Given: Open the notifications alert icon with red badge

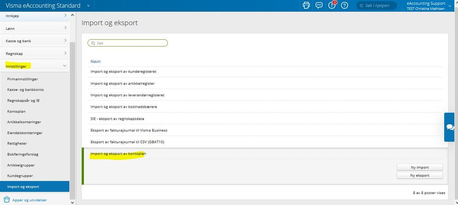Looking at the screenshot, I should 332,5.
